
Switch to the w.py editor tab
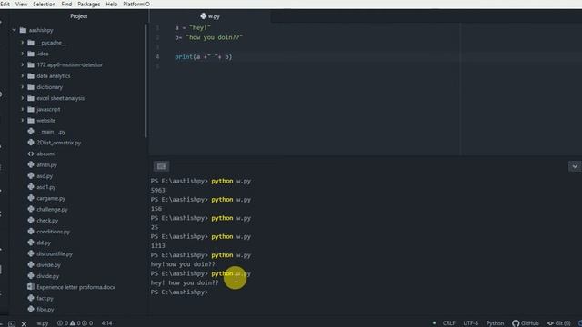tap(210, 16)
